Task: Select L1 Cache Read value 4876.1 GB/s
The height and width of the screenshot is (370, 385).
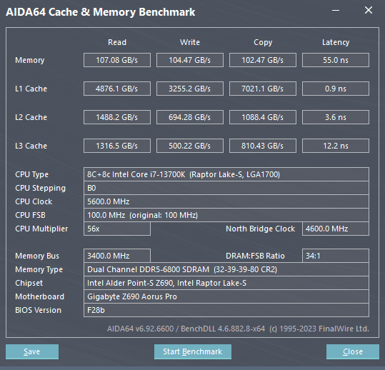Action: pyautogui.click(x=117, y=89)
